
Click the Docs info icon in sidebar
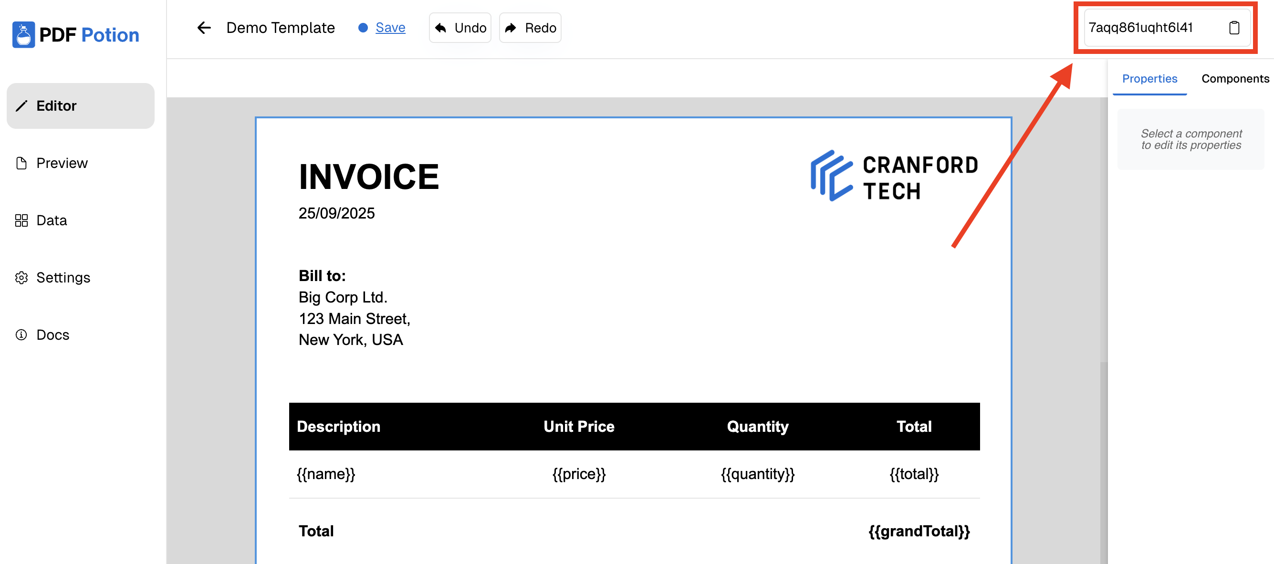pyautogui.click(x=21, y=335)
